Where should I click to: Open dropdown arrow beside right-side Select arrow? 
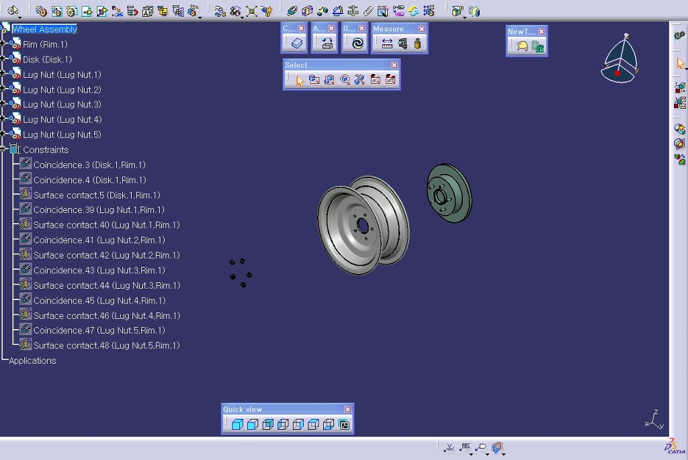tap(685, 68)
